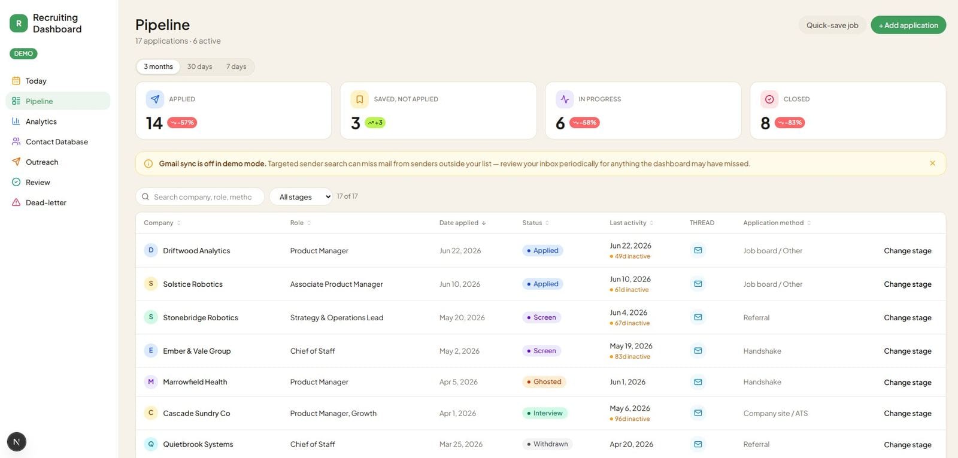Click the Quietbrook Systems Q avatar
The width and height of the screenshot is (958, 458).
click(x=151, y=444)
